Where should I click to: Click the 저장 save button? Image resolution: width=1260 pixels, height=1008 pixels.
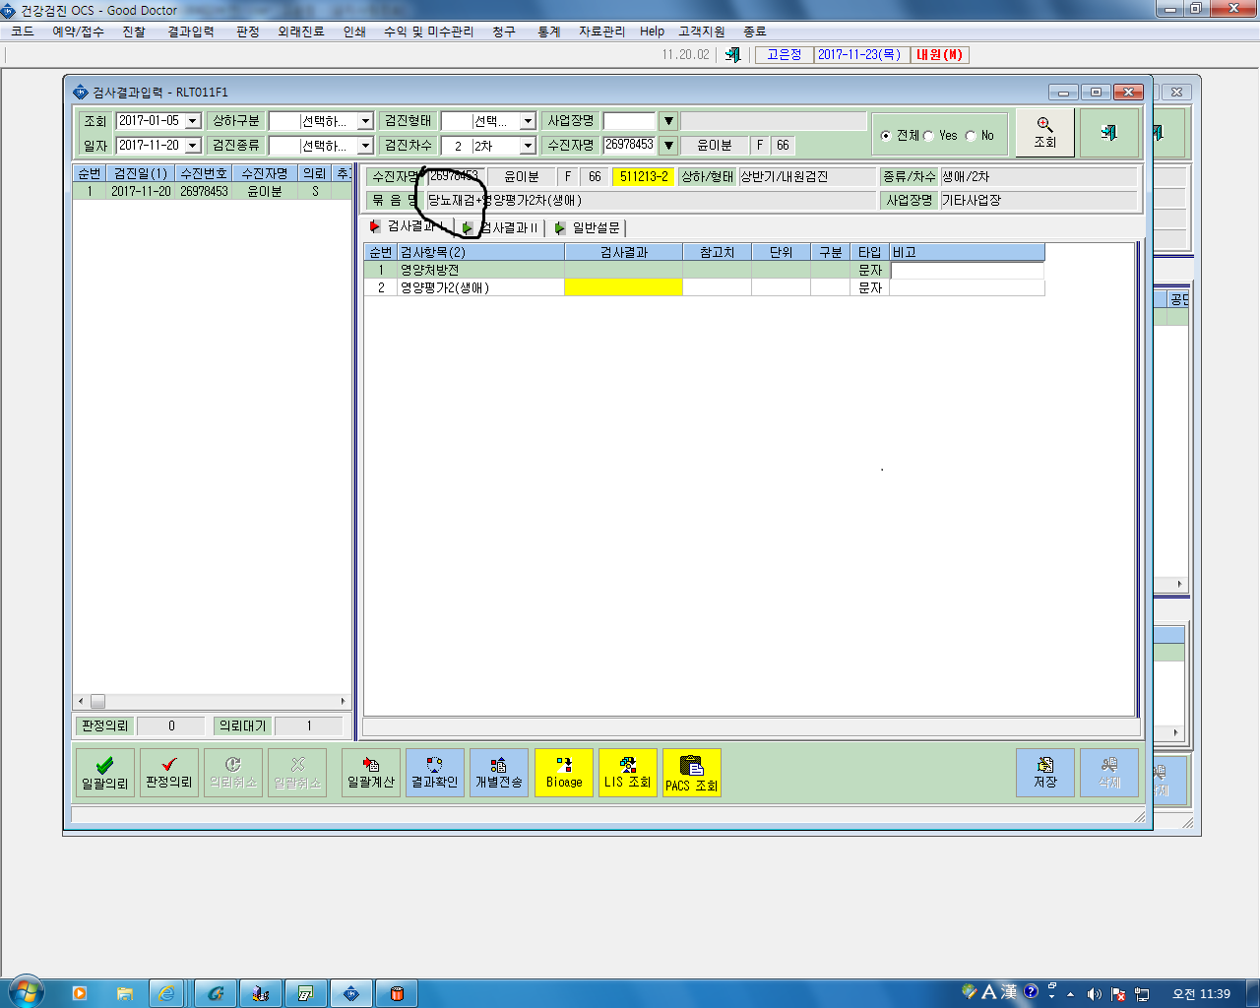[1045, 773]
